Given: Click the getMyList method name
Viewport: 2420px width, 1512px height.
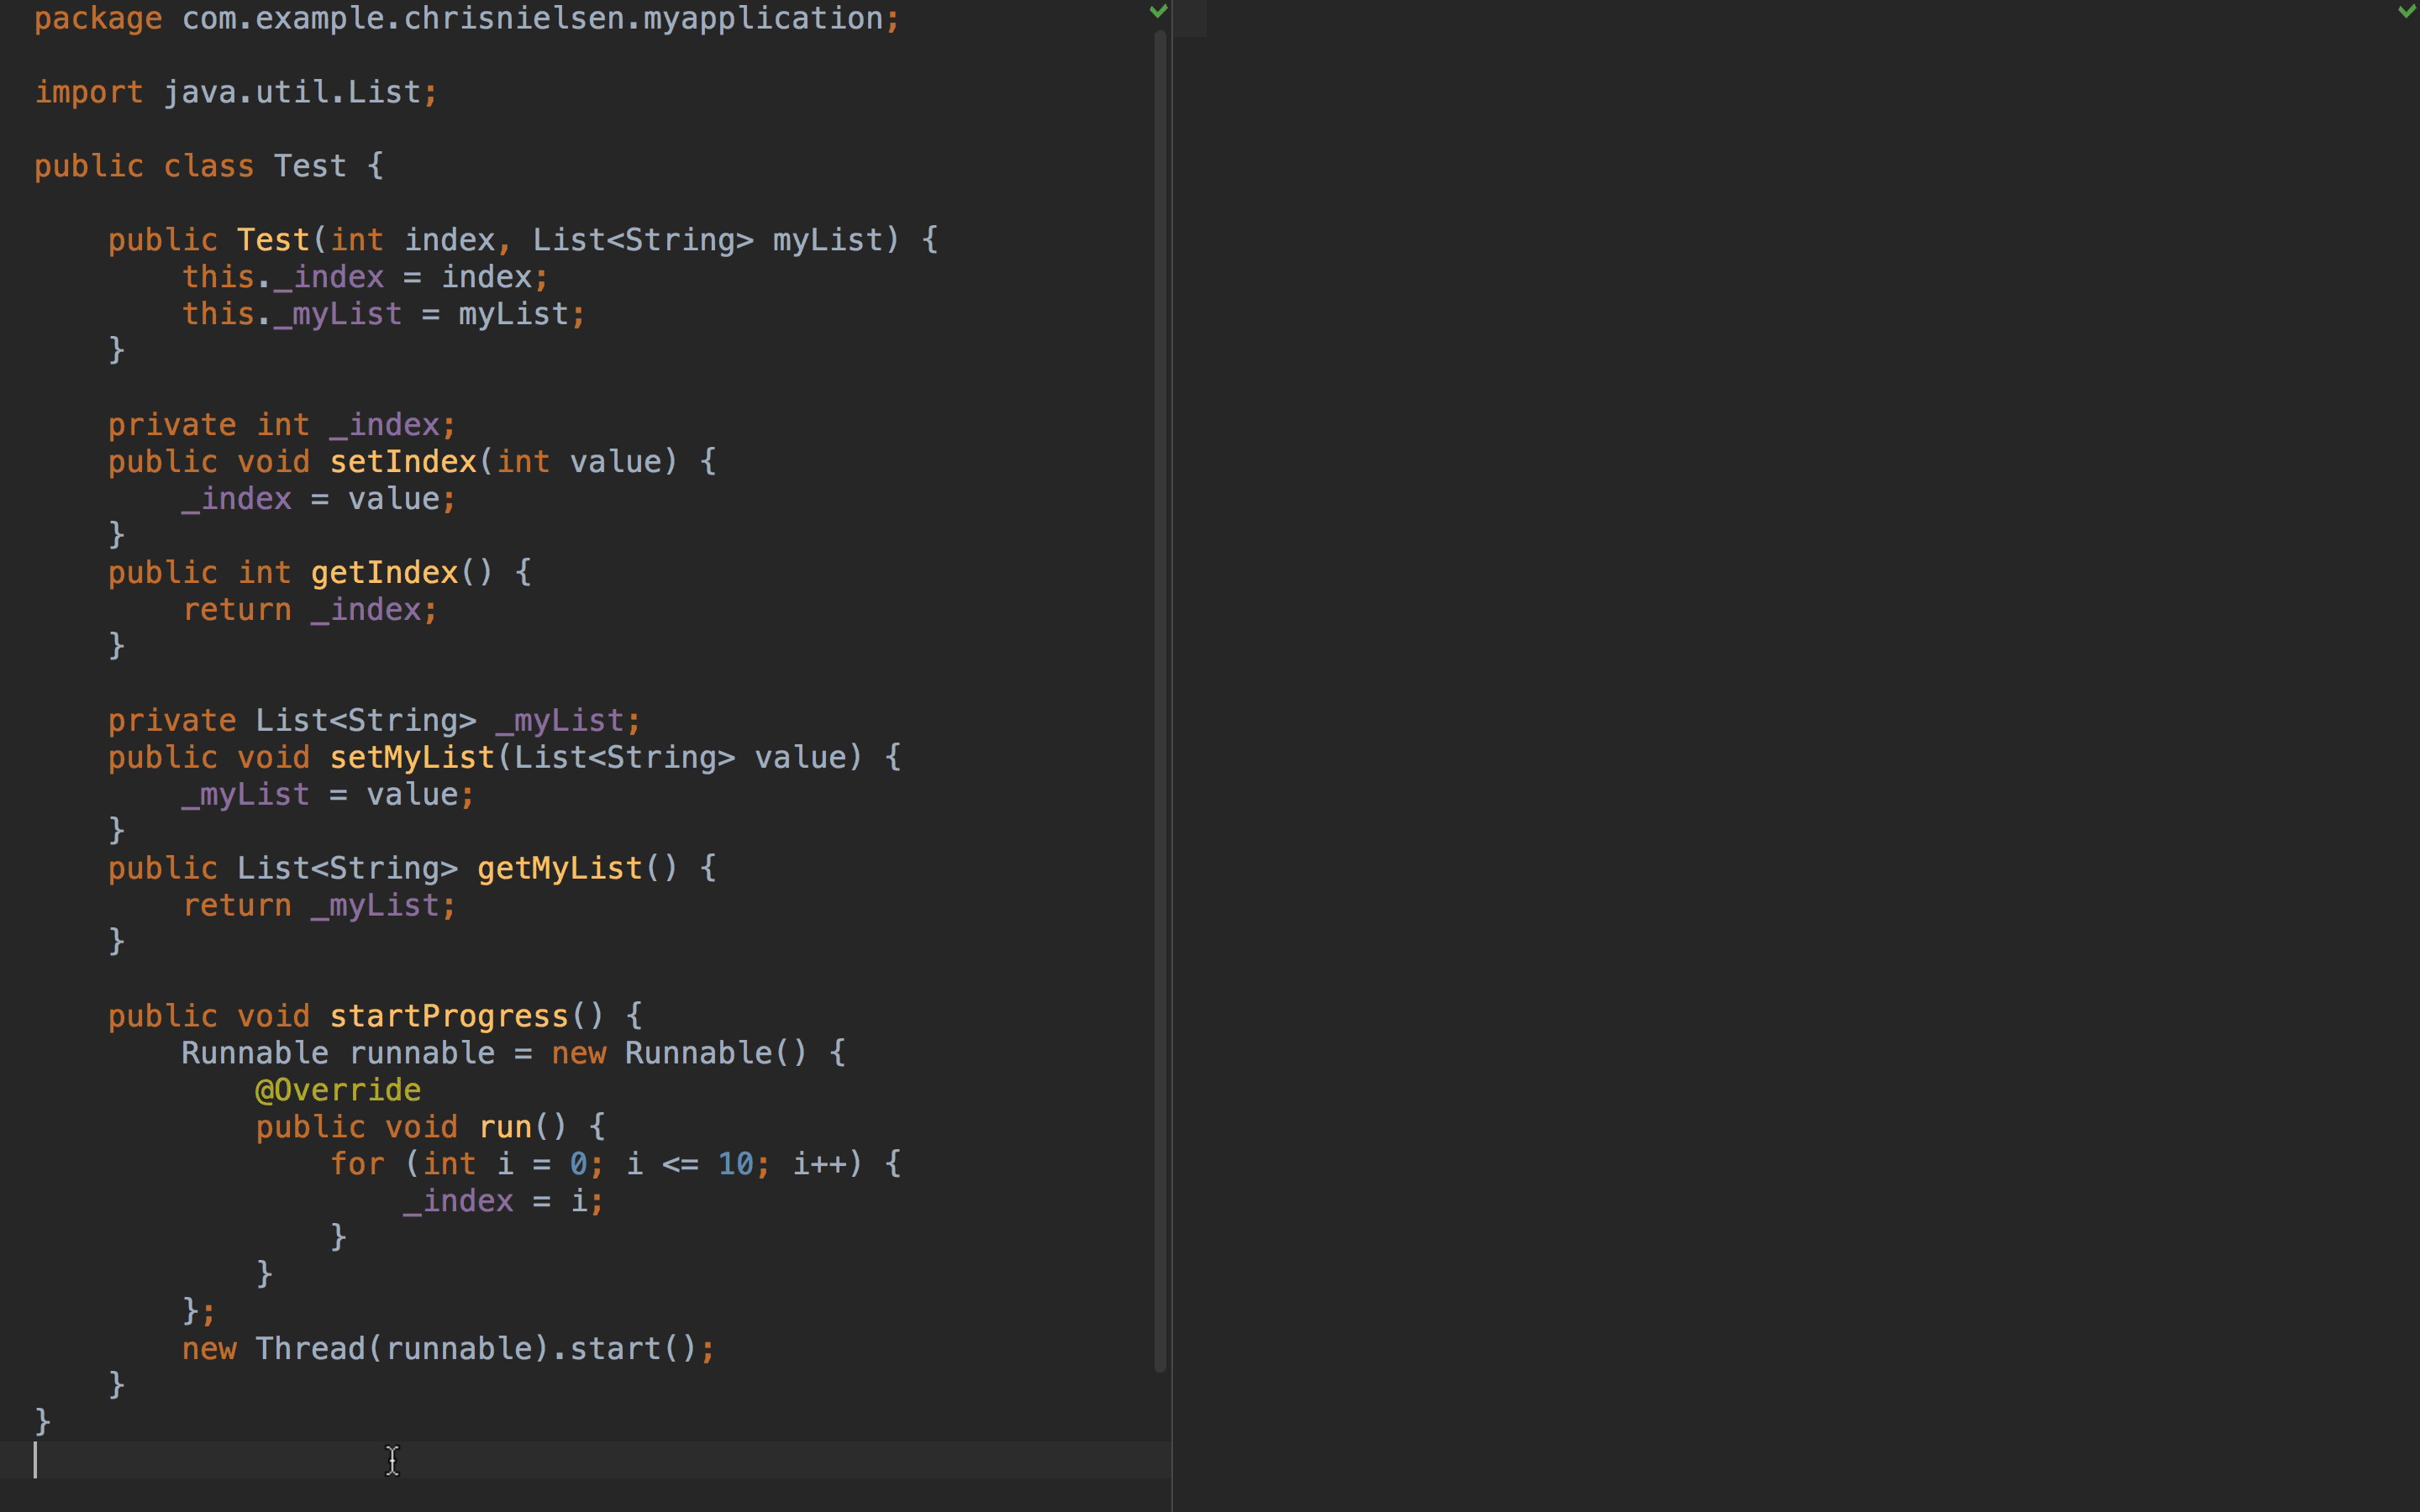Looking at the screenshot, I should point(560,869).
